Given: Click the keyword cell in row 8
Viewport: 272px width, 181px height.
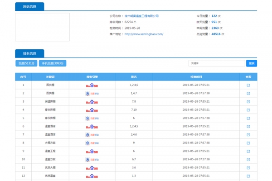Looking at the screenshot, I should pyautogui.click(x=50, y=143).
